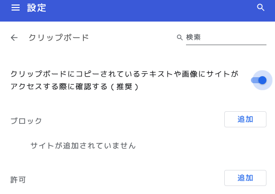
Task: Focus the 検索 search field
Action: (x=226, y=38)
